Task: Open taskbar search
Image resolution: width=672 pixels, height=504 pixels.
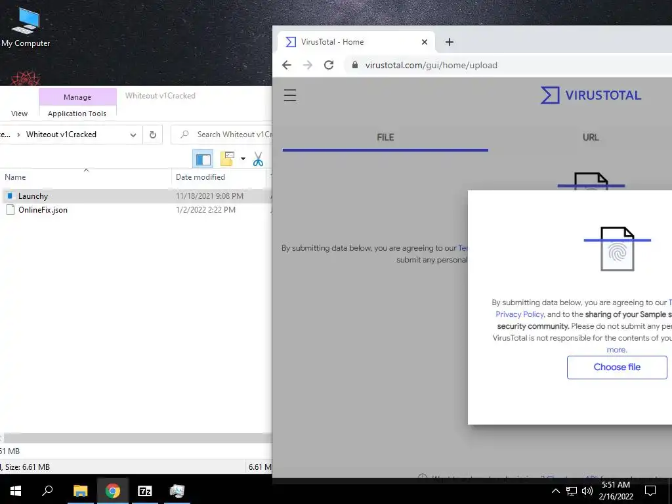Action: point(47,491)
